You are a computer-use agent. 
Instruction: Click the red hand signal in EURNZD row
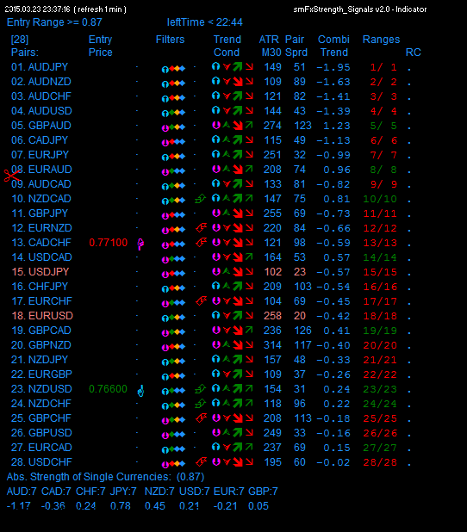click(202, 227)
